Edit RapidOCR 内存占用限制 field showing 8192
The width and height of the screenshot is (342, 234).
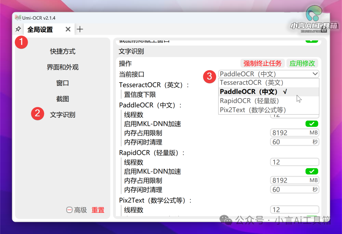point(294,180)
